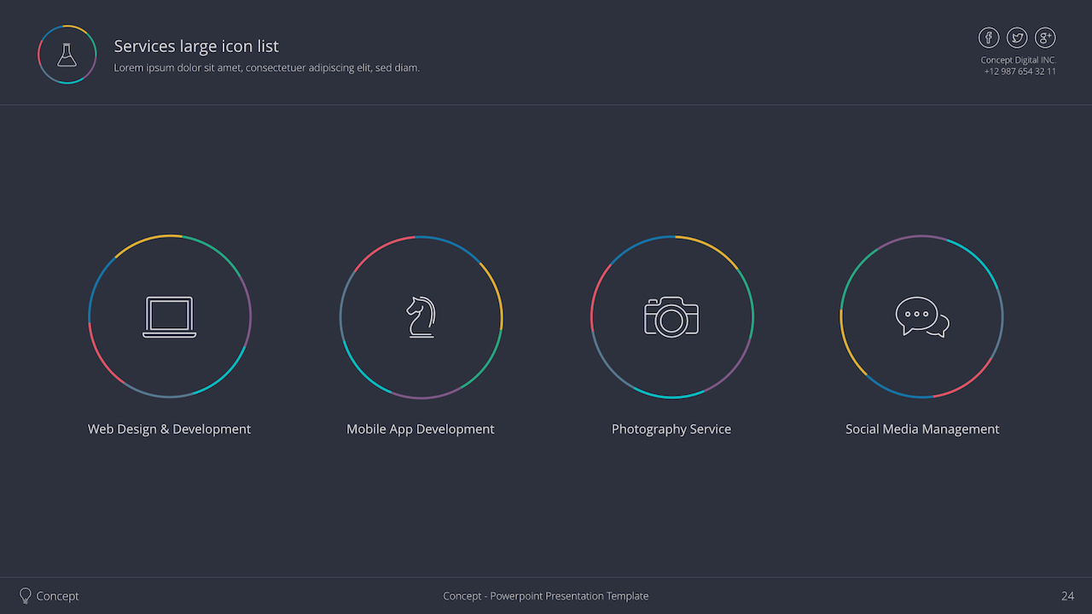This screenshot has height=614, width=1092.
Task: Click the Twitter social icon
Action: [x=1017, y=38]
